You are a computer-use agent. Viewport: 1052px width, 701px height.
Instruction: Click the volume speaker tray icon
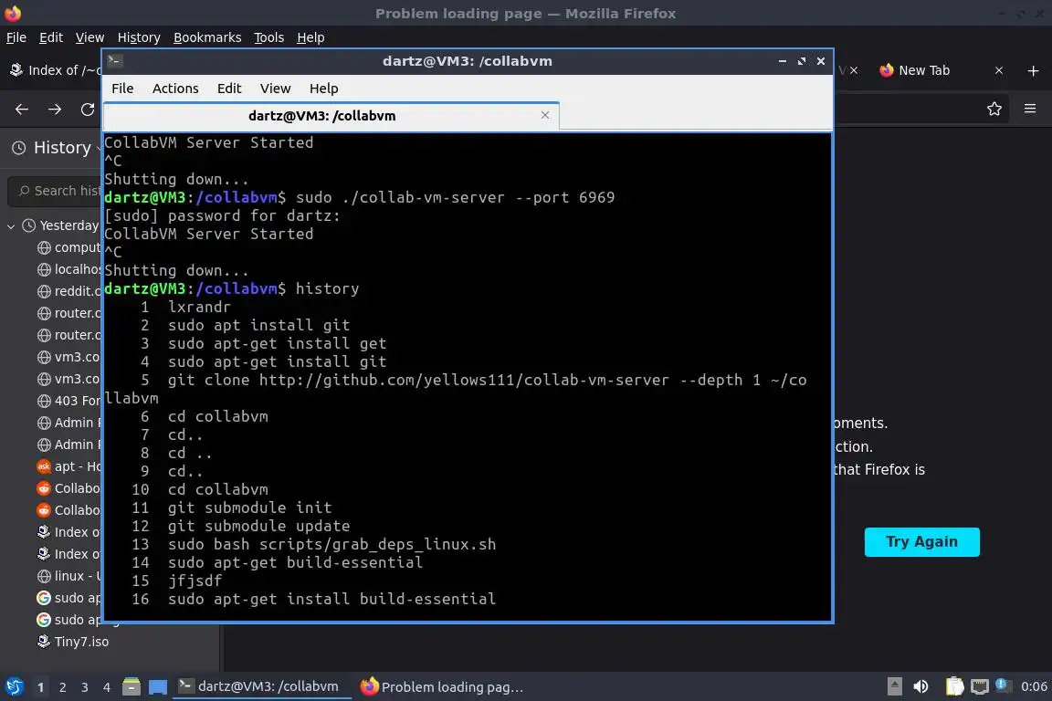[920, 686]
